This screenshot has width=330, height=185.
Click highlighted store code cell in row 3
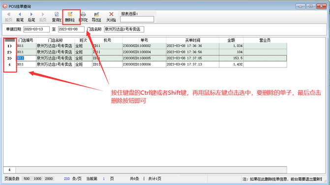[26, 58]
